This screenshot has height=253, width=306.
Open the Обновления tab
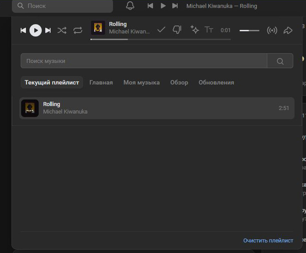[216, 82]
